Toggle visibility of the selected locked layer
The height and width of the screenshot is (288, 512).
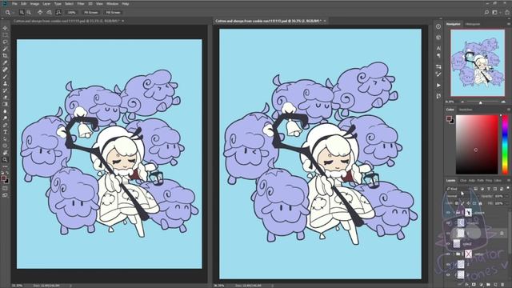coord(449,233)
